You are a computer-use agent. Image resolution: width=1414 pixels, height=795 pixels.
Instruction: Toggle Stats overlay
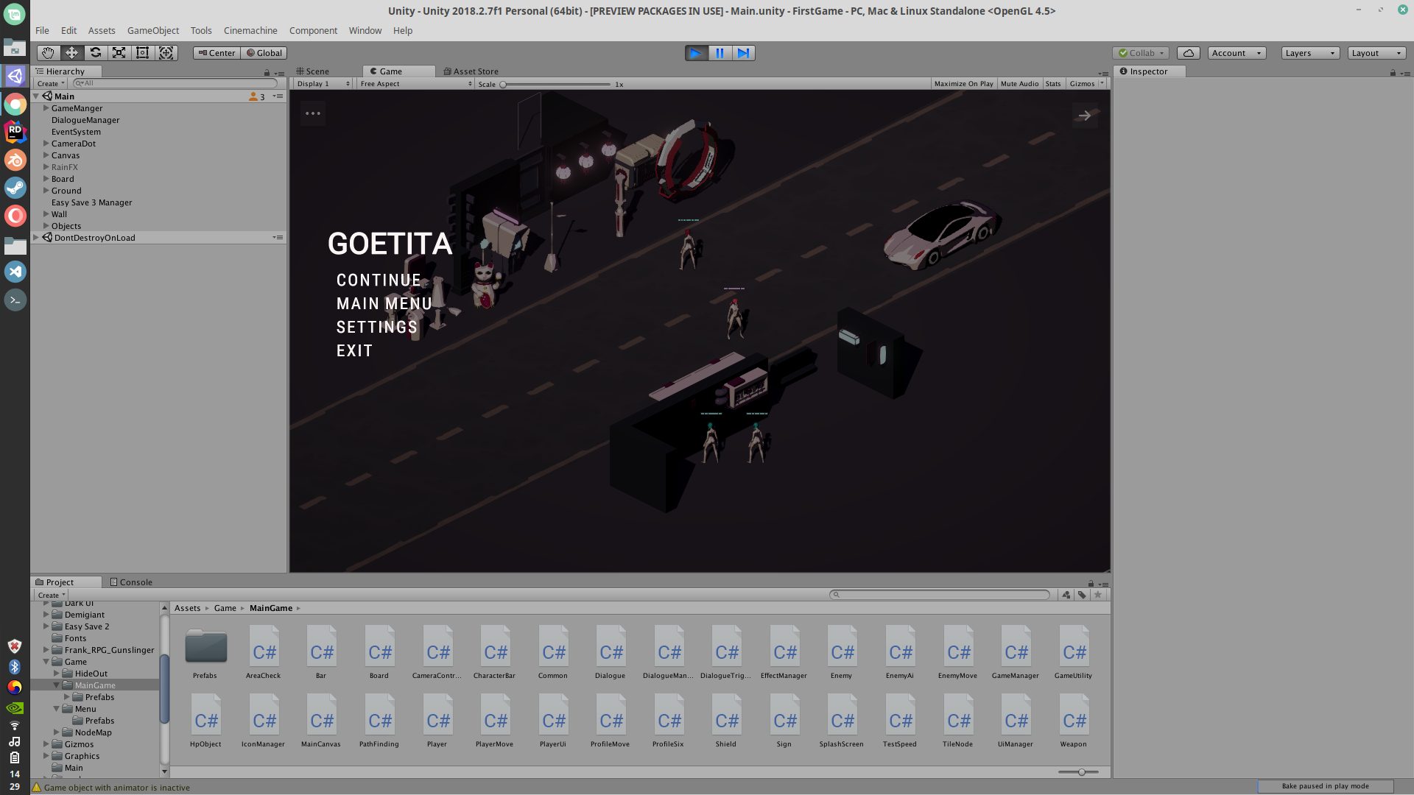pyautogui.click(x=1053, y=84)
